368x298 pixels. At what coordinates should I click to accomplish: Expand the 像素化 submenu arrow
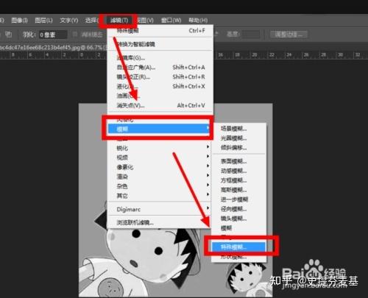208,166
